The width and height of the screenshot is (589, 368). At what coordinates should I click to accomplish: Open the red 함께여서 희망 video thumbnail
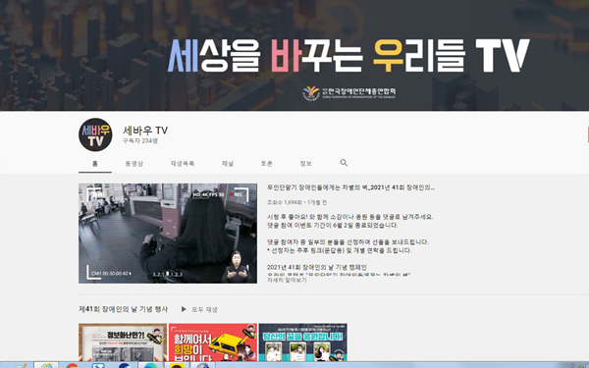tap(213, 342)
